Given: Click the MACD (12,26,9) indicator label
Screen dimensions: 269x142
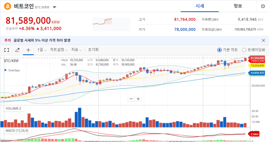Looking at the screenshot, I should click(x=17, y=131).
